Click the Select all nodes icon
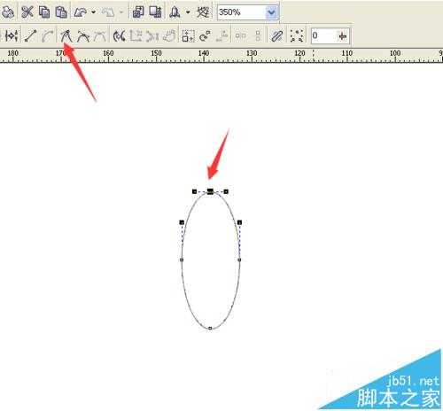This screenshot has width=443, height=411. click(x=296, y=35)
